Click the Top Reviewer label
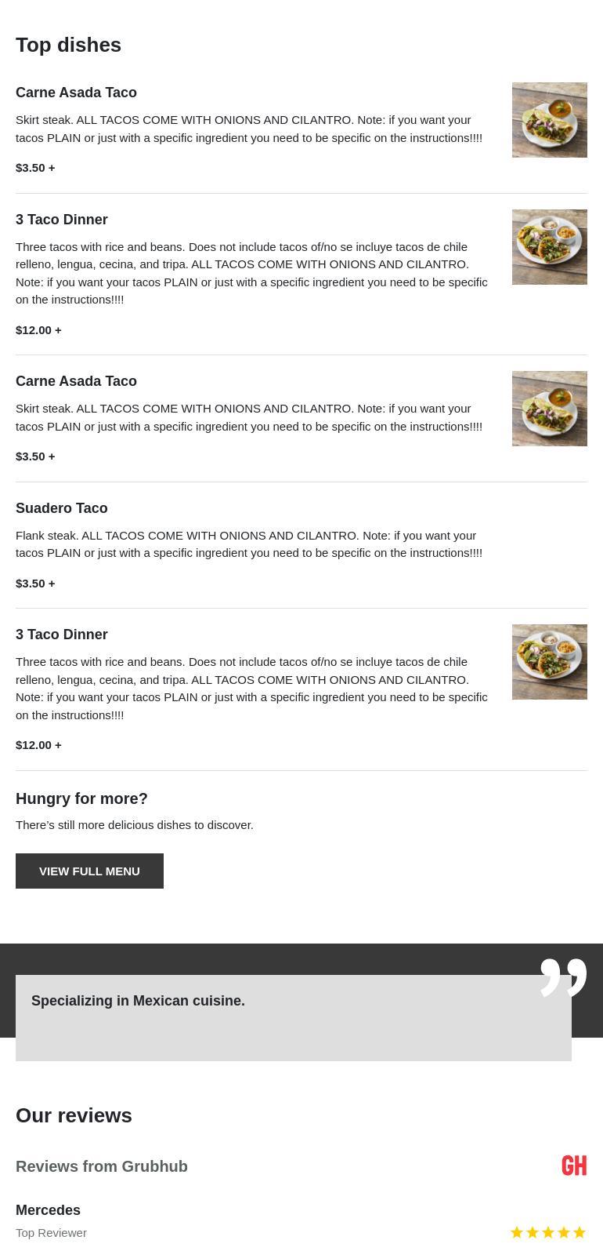603x1251 pixels. click(51, 1232)
